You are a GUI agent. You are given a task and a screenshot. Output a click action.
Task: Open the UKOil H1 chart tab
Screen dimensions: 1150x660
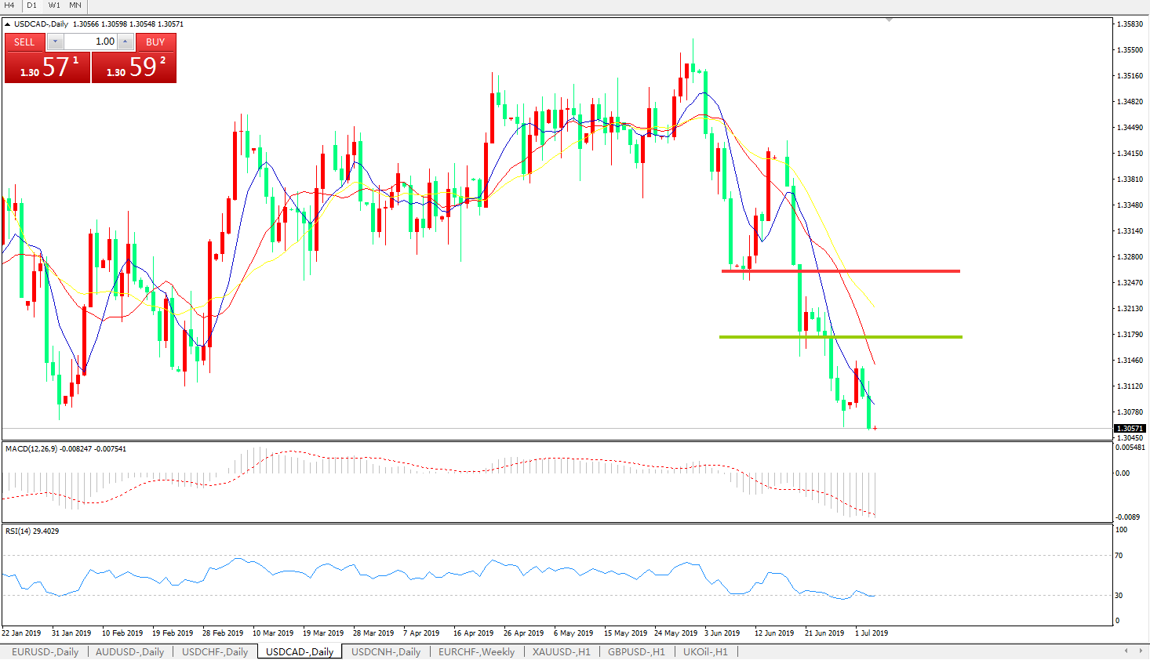pyautogui.click(x=704, y=651)
